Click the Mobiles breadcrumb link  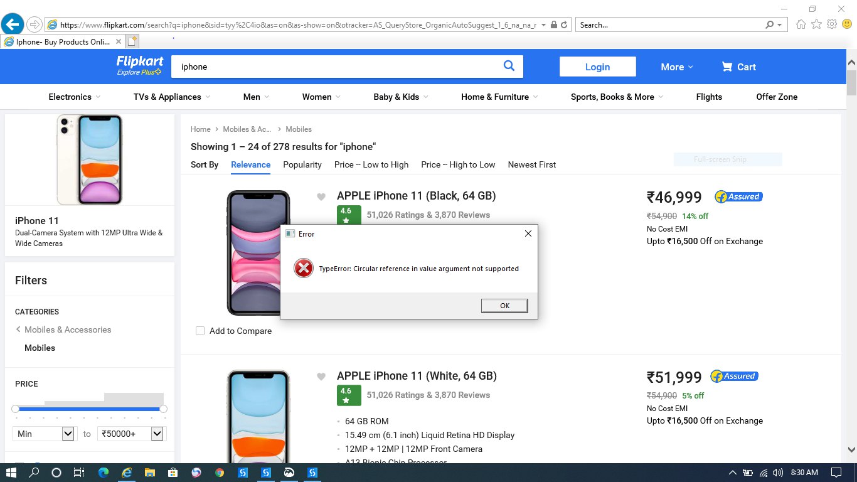coord(299,129)
